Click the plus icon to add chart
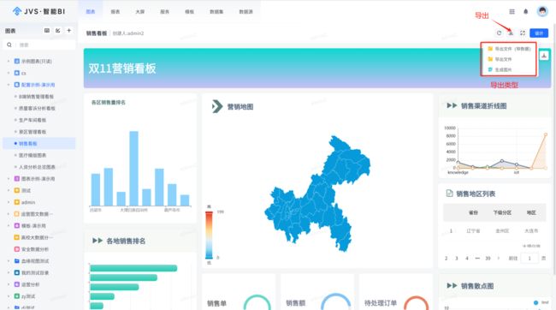The image size is (556, 310). [68, 31]
